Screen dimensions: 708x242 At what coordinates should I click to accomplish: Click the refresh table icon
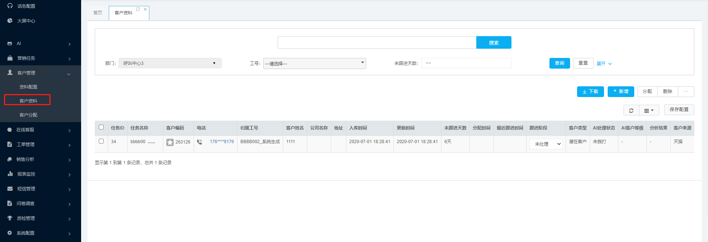coord(631,110)
